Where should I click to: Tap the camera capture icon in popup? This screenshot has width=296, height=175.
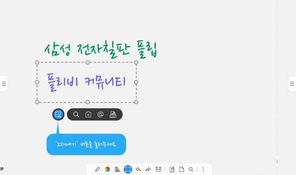pos(88,114)
